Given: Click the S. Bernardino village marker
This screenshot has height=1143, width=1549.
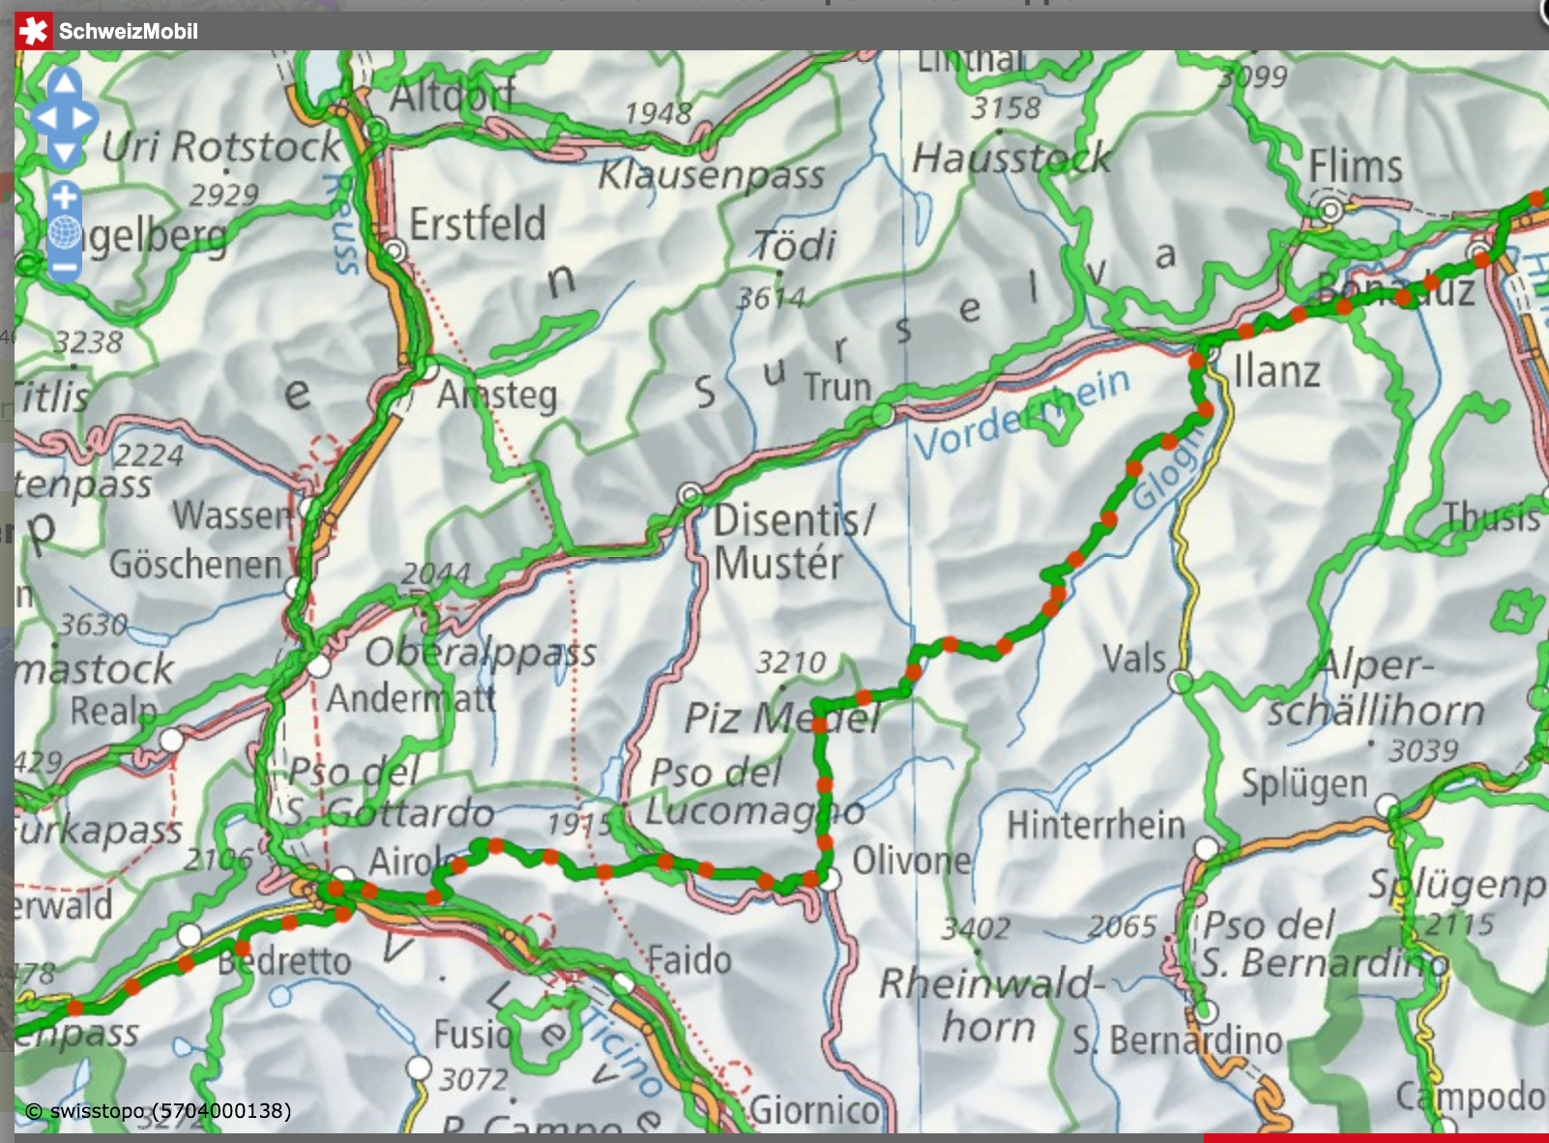Looking at the screenshot, I should [1205, 1012].
